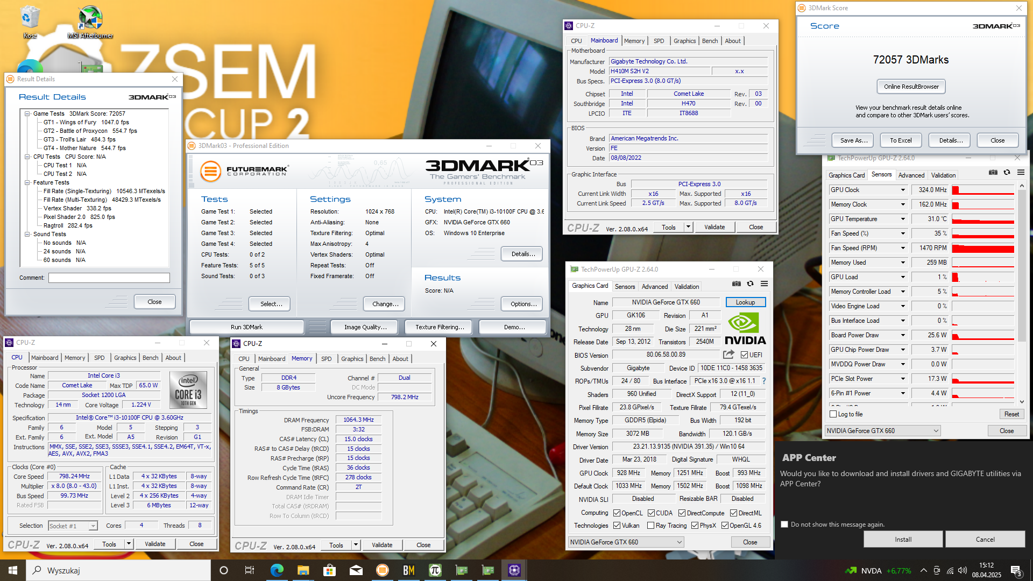1033x581 pixels.
Task: Switch to the purple CPU-Z taskbar icon
Action: [x=514, y=570]
